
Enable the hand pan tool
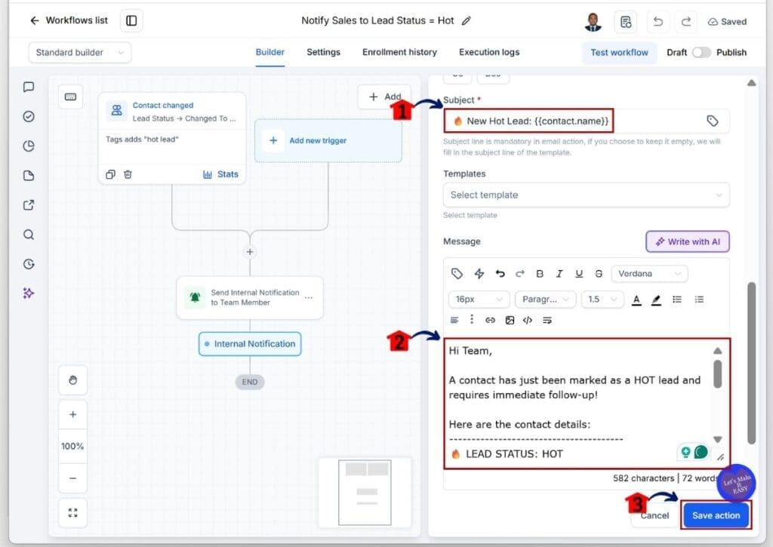click(73, 380)
